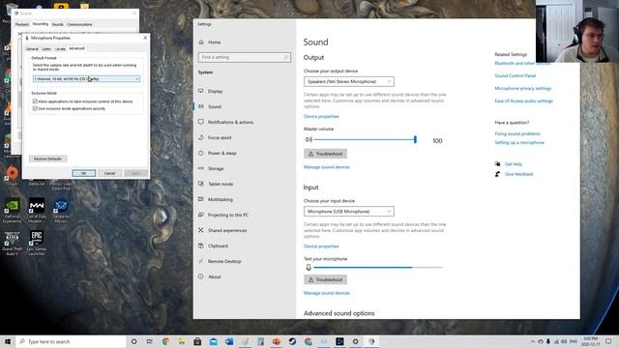Screen dimensions: 619x348
Task: Open Manage sound devices under Output
Action: click(x=327, y=167)
